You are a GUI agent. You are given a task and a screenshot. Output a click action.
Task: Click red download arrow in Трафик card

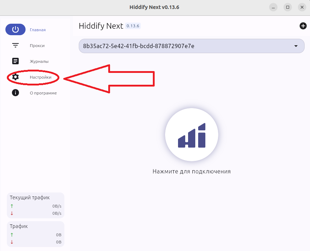click(12, 242)
